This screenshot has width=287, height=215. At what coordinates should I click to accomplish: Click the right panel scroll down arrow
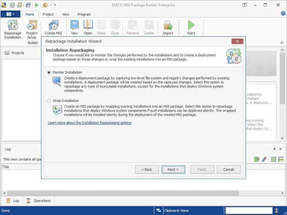(282, 138)
